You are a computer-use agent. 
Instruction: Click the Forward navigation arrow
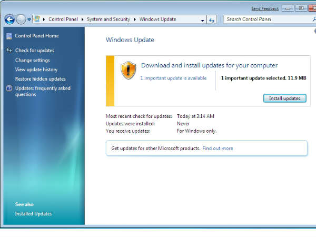click(21, 19)
